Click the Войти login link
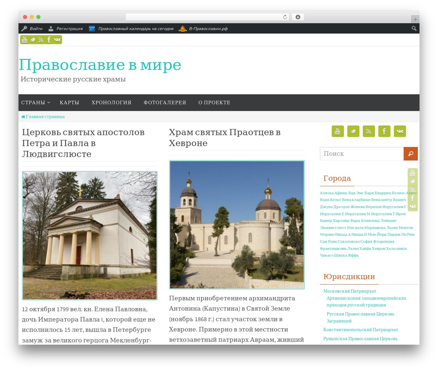This screenshot has width=438, height=371. coord(36,29)
